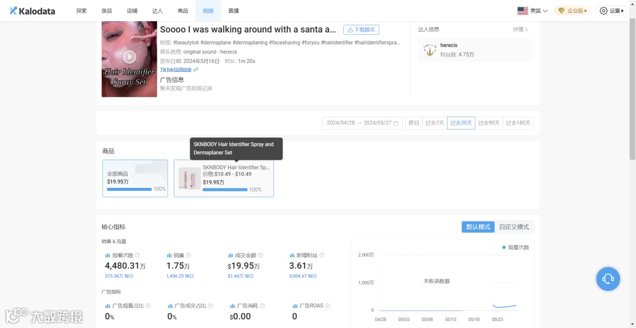Image resolution: width=636 pixels, height=328 pixels.
Task: Click bar chart icon beside 销量
Action: tap(170, 256)
